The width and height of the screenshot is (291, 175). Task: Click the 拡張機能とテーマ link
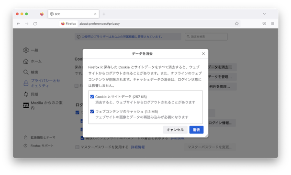coord(40,137)
